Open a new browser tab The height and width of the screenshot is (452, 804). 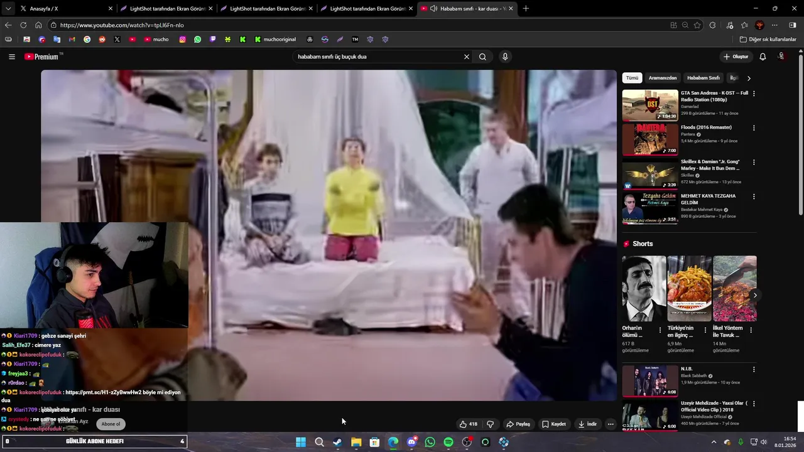coord(526,9)
